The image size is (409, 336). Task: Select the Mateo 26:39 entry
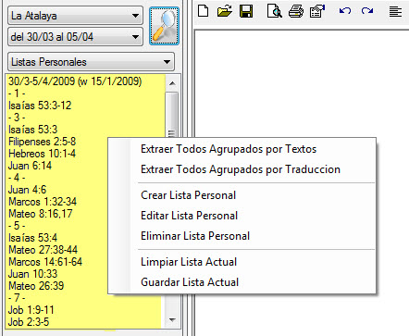36,286
